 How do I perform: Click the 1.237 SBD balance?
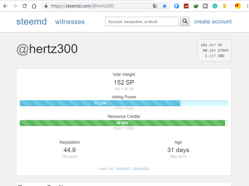click(214, 56)
